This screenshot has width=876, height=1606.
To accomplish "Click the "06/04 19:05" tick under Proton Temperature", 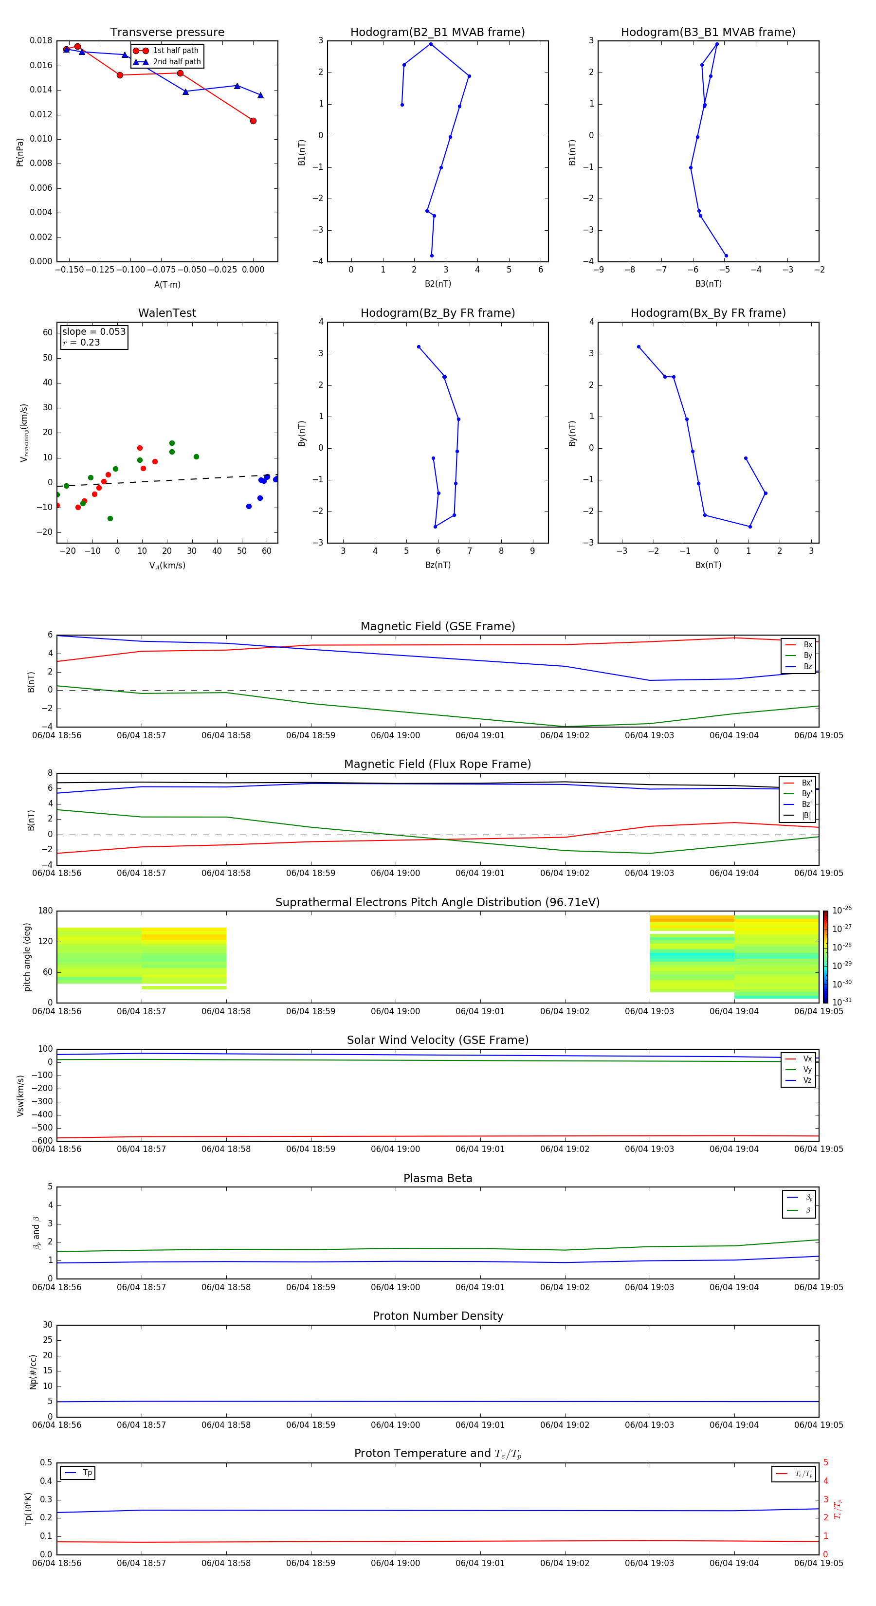I will (x=818, y=1563).
